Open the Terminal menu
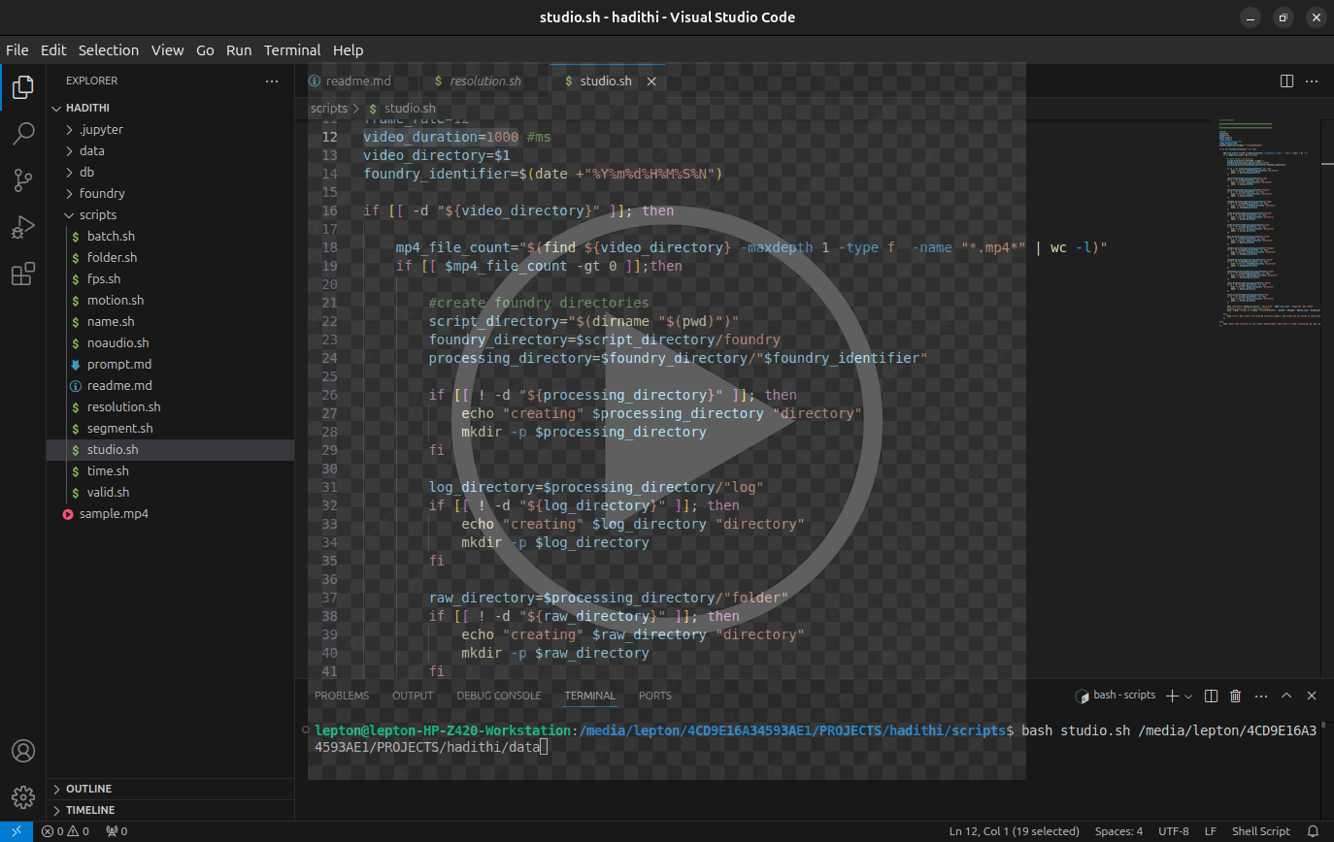Viewport: 1334px width, 842px height. click(292, 50)
